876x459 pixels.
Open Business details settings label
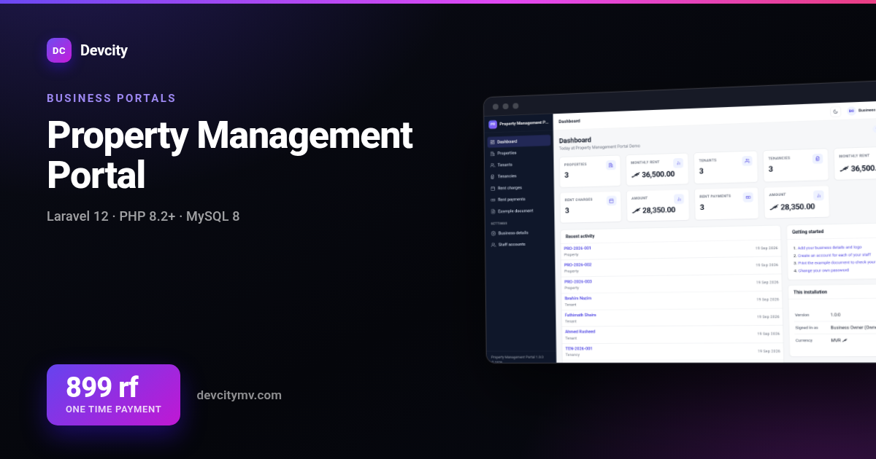coord(513,233)
